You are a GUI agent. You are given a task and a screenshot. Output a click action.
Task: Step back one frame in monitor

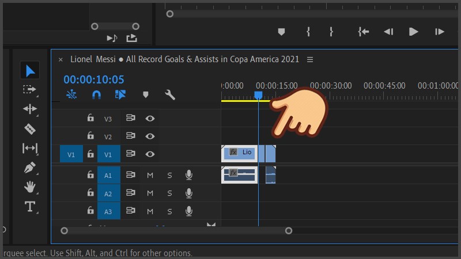click(388, 32)
